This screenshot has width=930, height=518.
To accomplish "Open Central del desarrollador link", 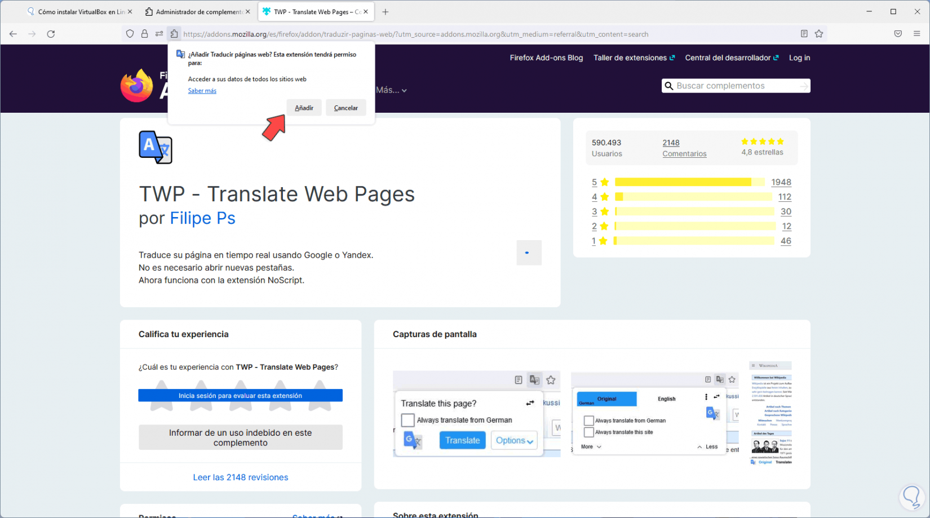I will [732, 57].
